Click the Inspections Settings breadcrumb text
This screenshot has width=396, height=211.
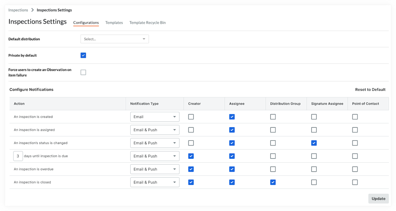click(54, 10)
